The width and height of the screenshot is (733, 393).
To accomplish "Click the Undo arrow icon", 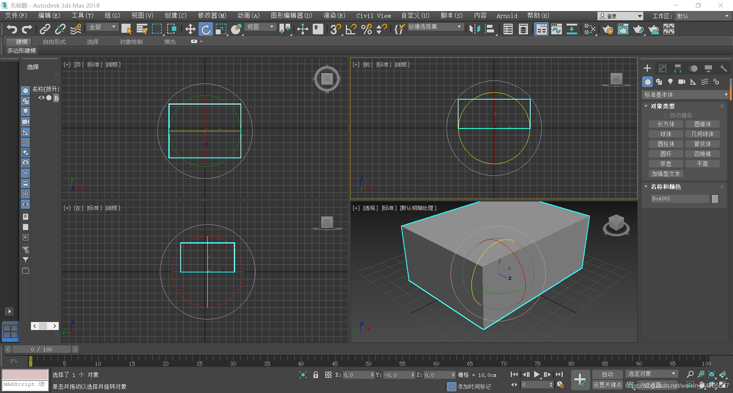I will [x=12, y=29].
